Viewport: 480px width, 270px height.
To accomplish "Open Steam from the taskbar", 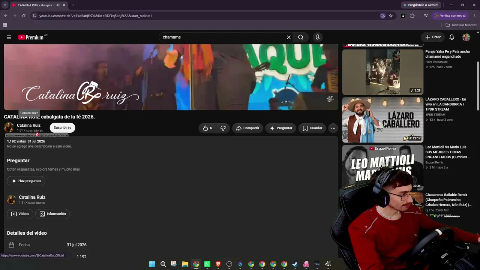I will pos(295,264).
